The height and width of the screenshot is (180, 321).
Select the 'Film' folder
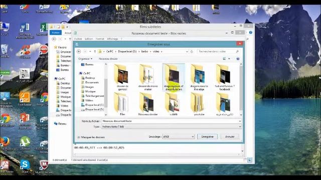(x=122, y=104)
